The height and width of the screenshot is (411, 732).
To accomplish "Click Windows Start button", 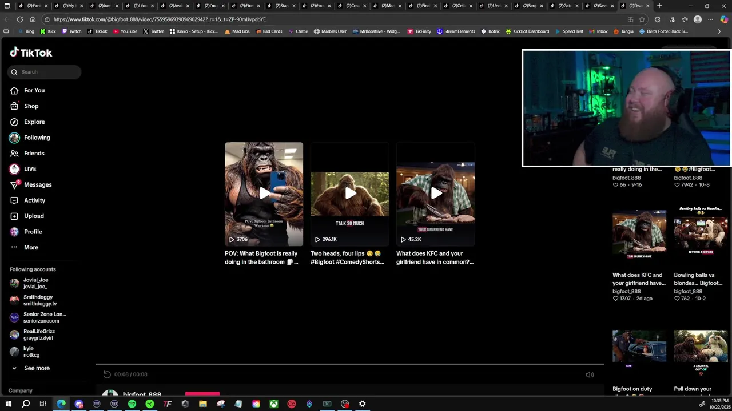I will click(x=8, y=404).
